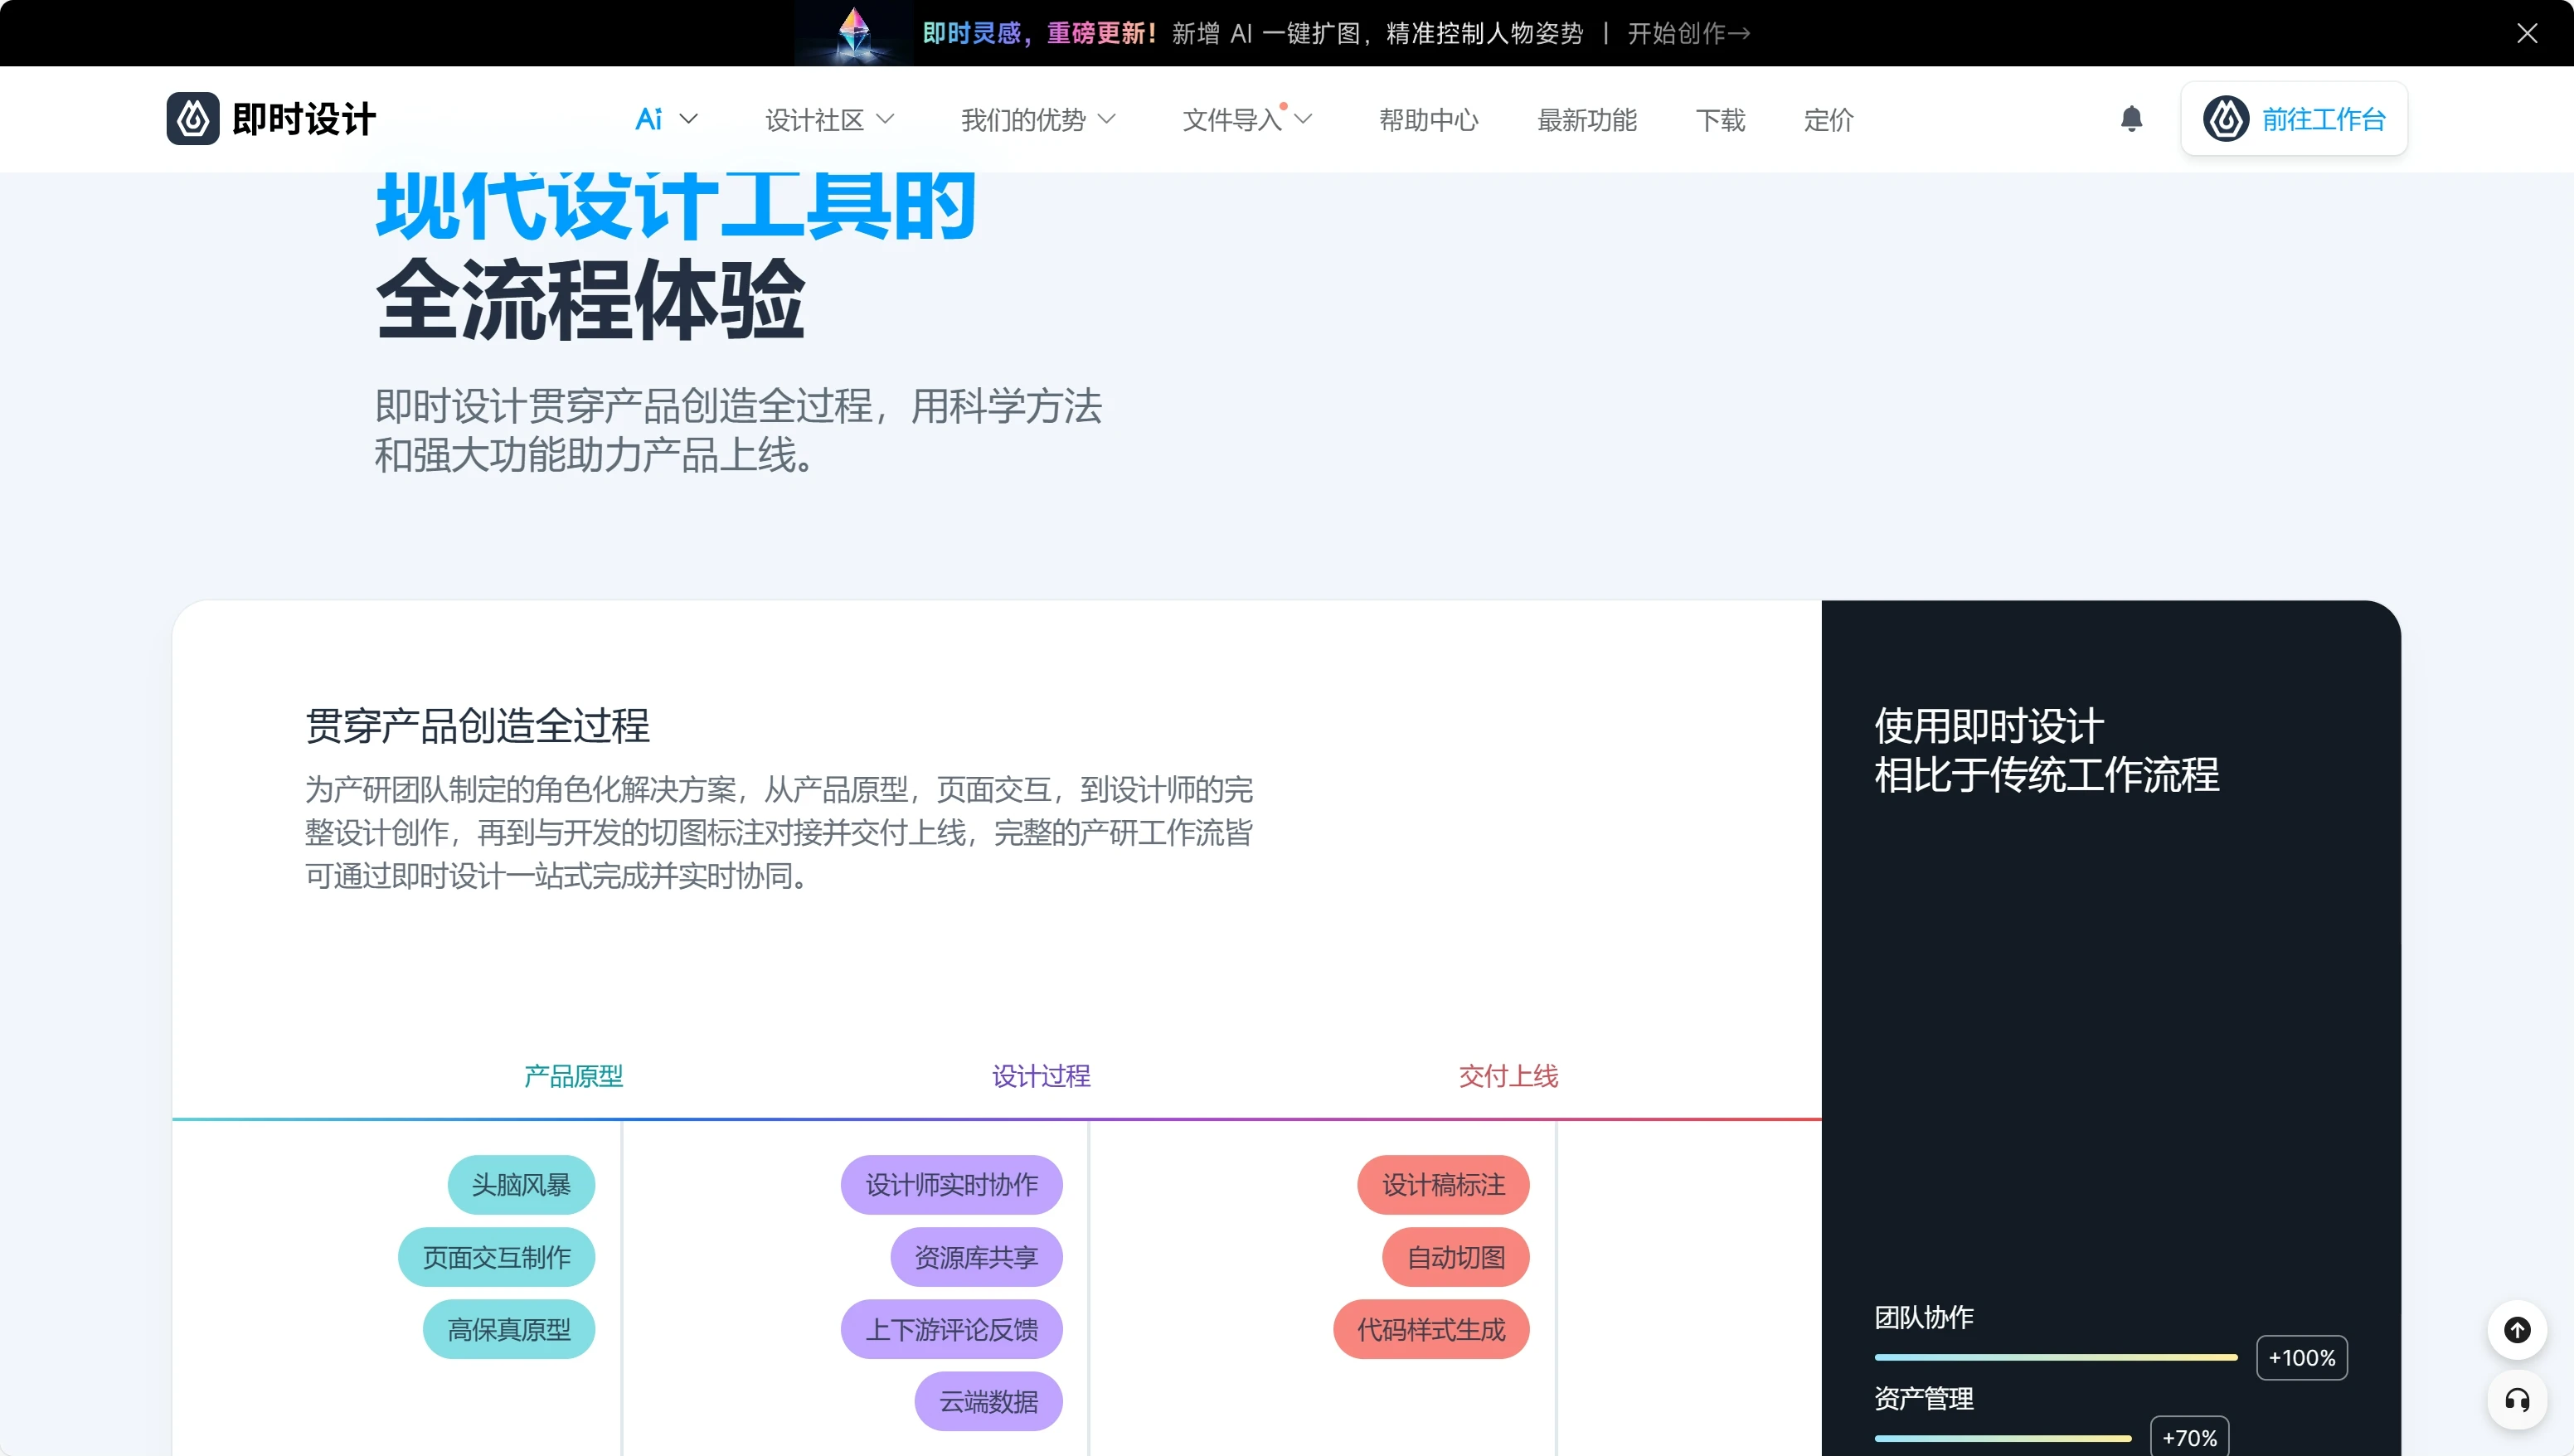The width and height of the screenshot is (2574, 1456).
Task: Click the +100% badge
Action: (x=2301, y=1357)
